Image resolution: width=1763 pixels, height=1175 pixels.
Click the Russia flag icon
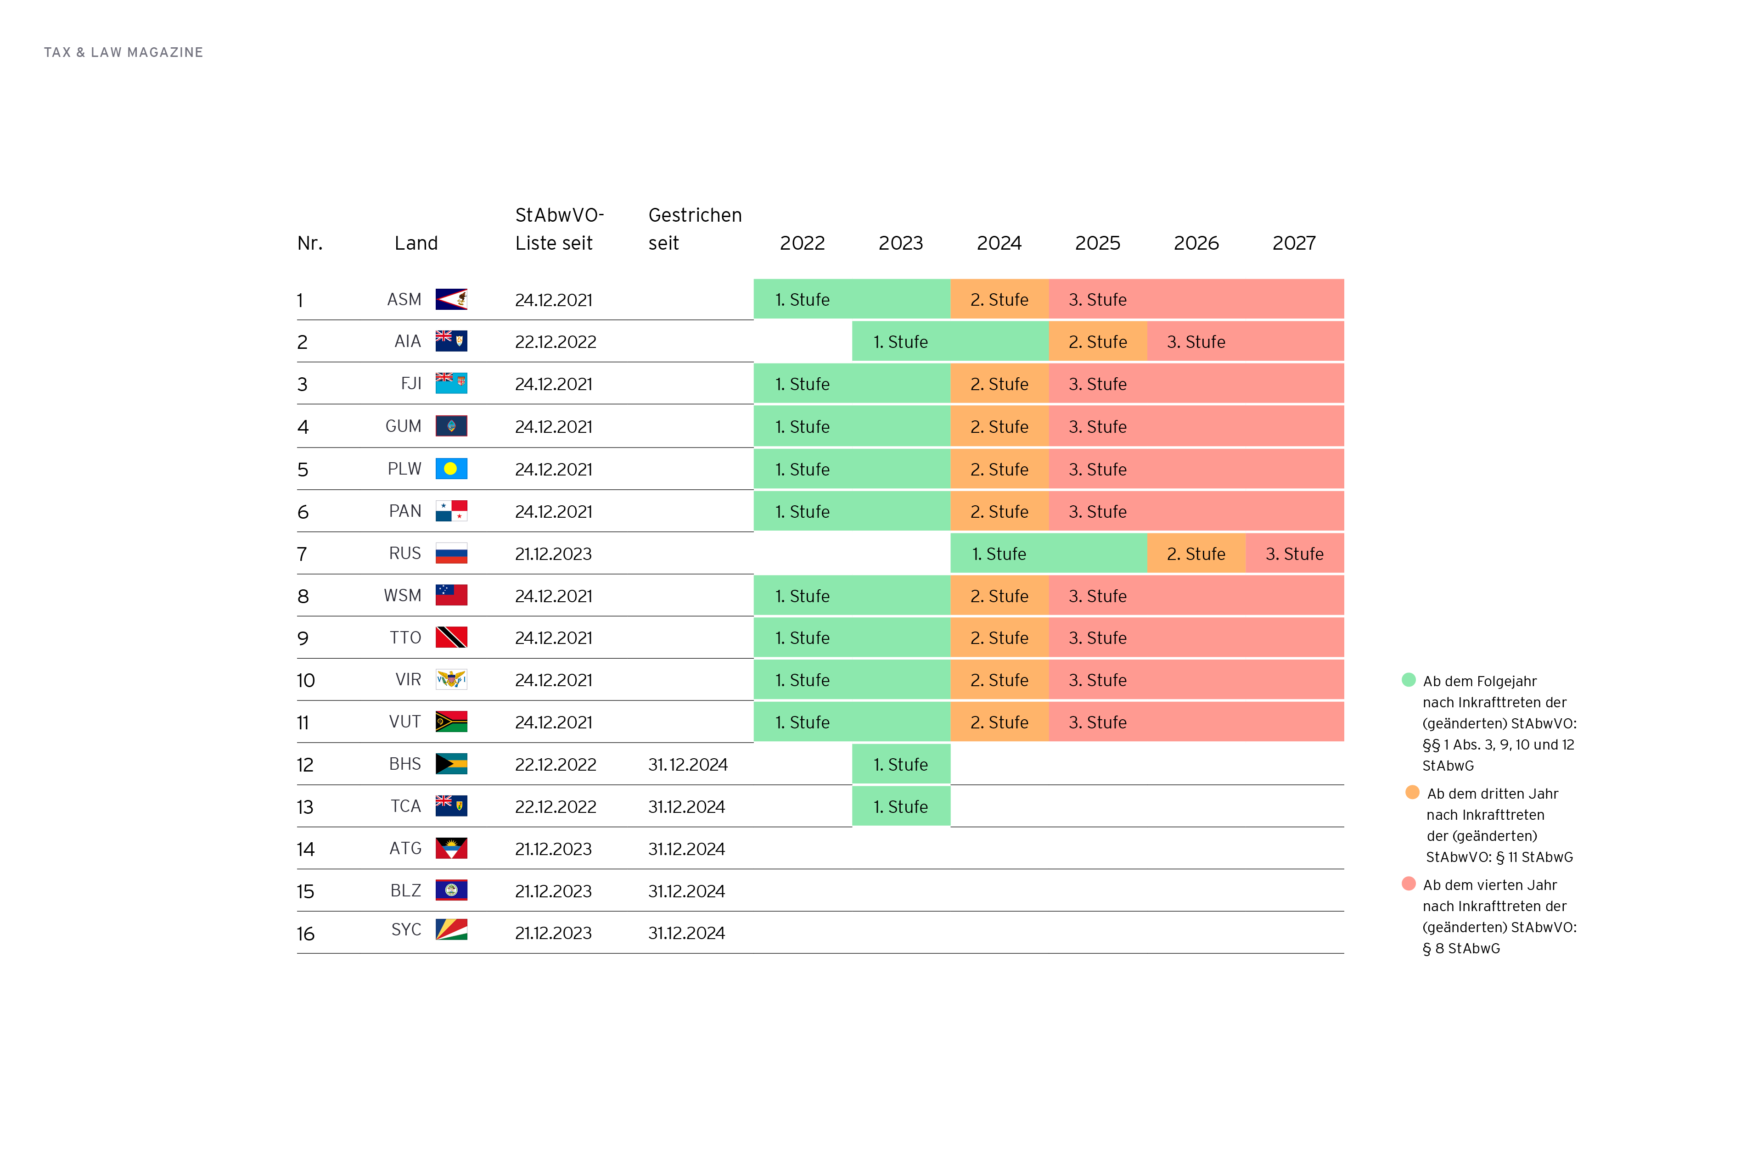click(x=451, y=553)
